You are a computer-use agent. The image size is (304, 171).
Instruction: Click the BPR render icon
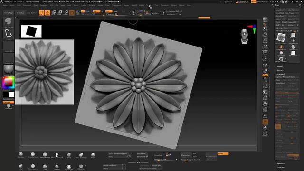click(x=265, y=19)
